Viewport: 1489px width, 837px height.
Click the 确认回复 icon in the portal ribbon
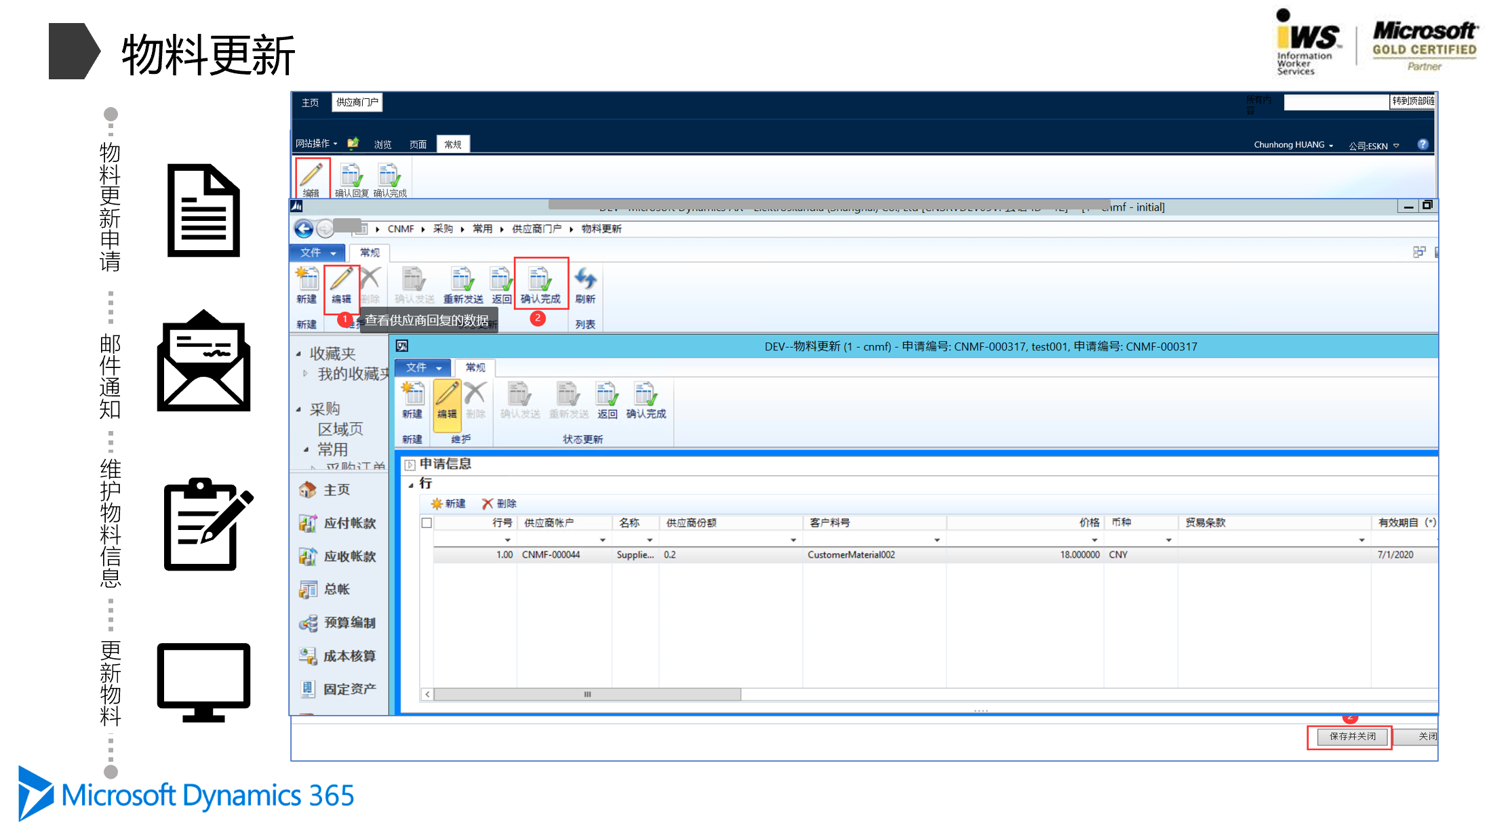click(351, 180)
